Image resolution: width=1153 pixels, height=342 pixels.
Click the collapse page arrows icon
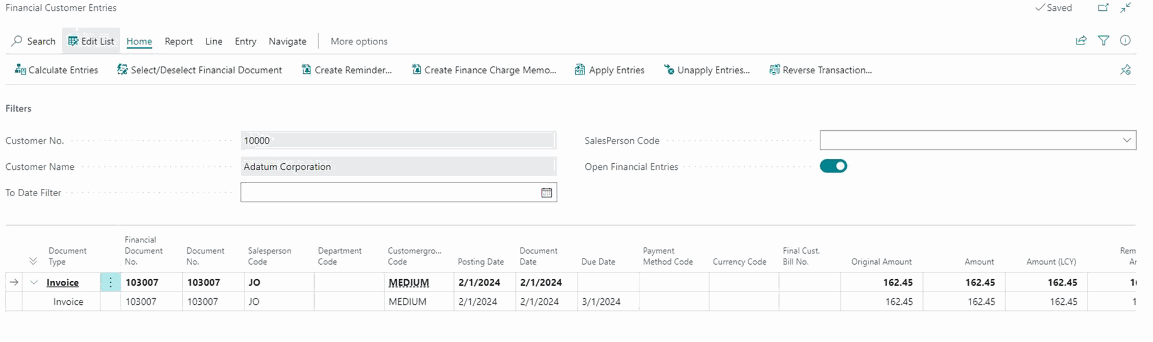pos(1125,8)
